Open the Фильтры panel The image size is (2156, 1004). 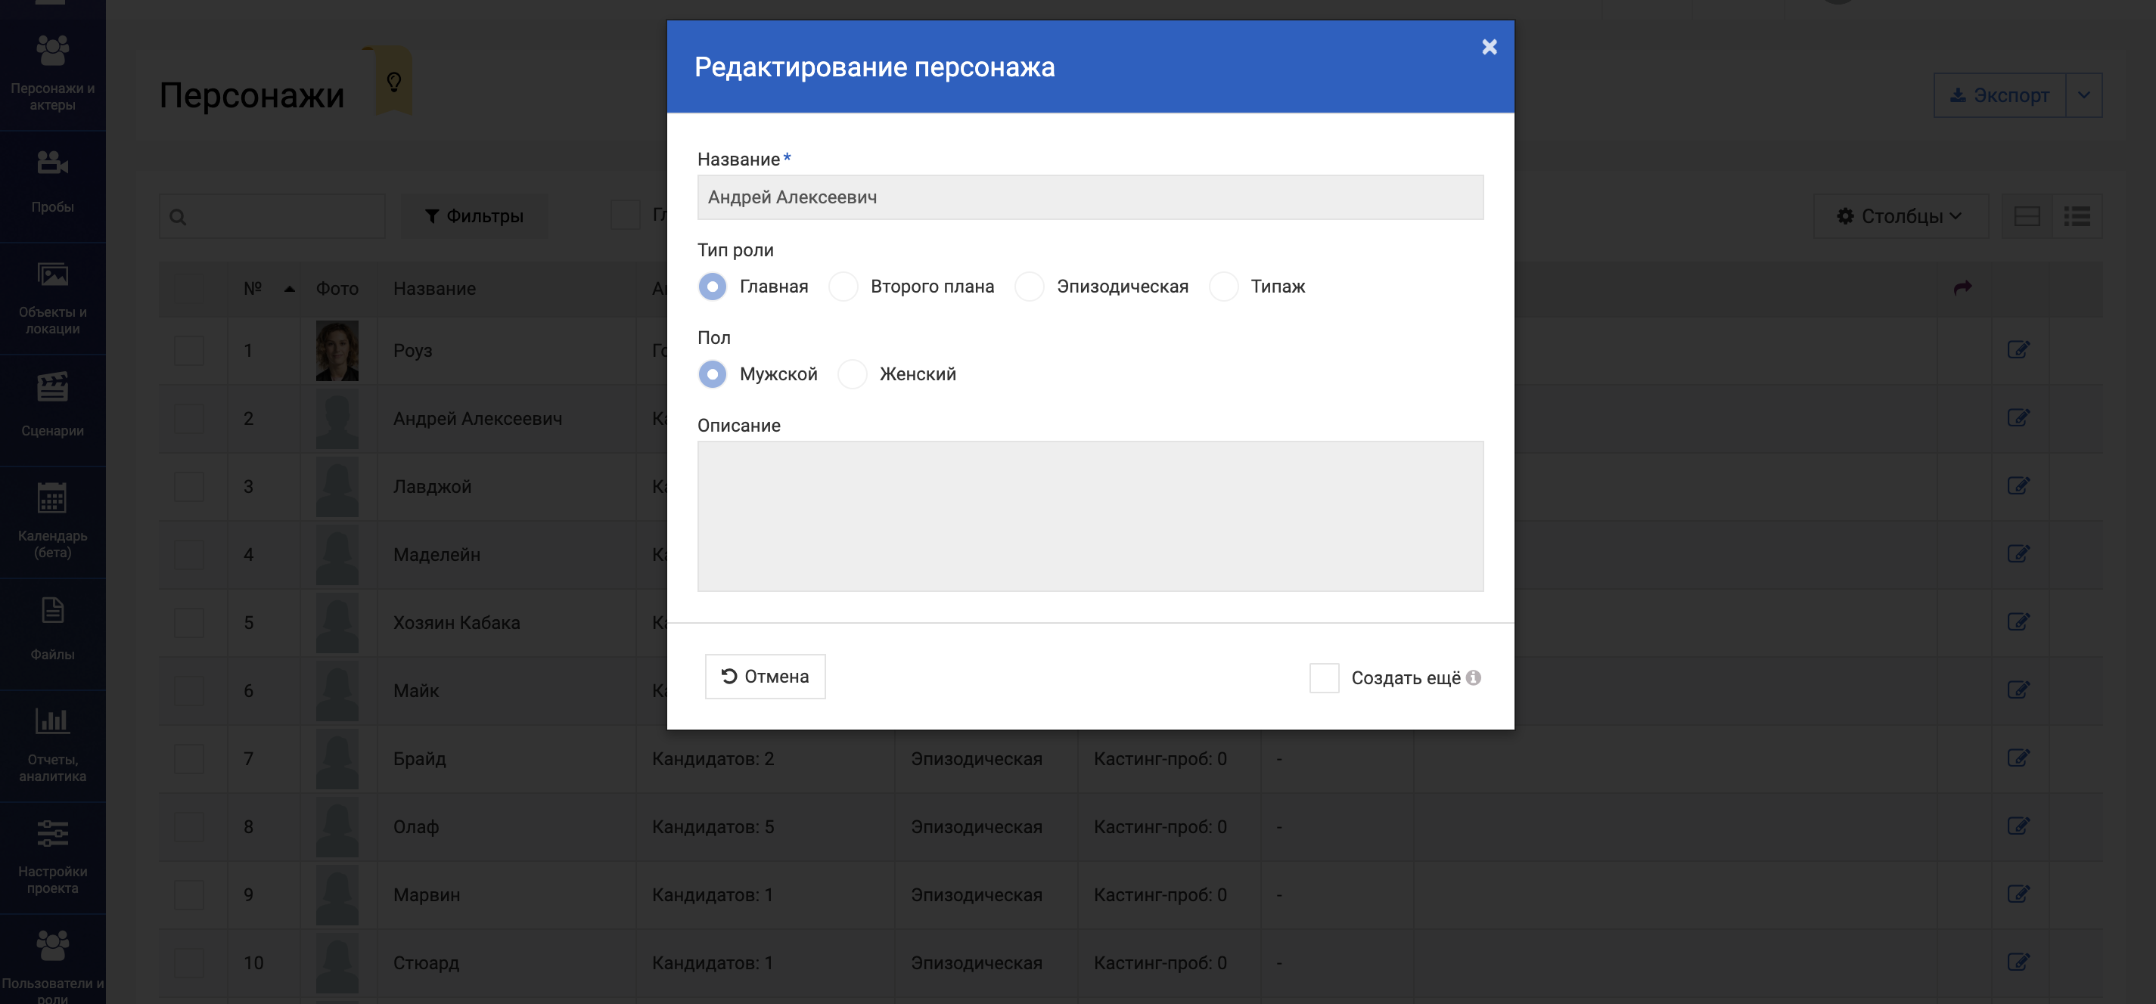474,217
